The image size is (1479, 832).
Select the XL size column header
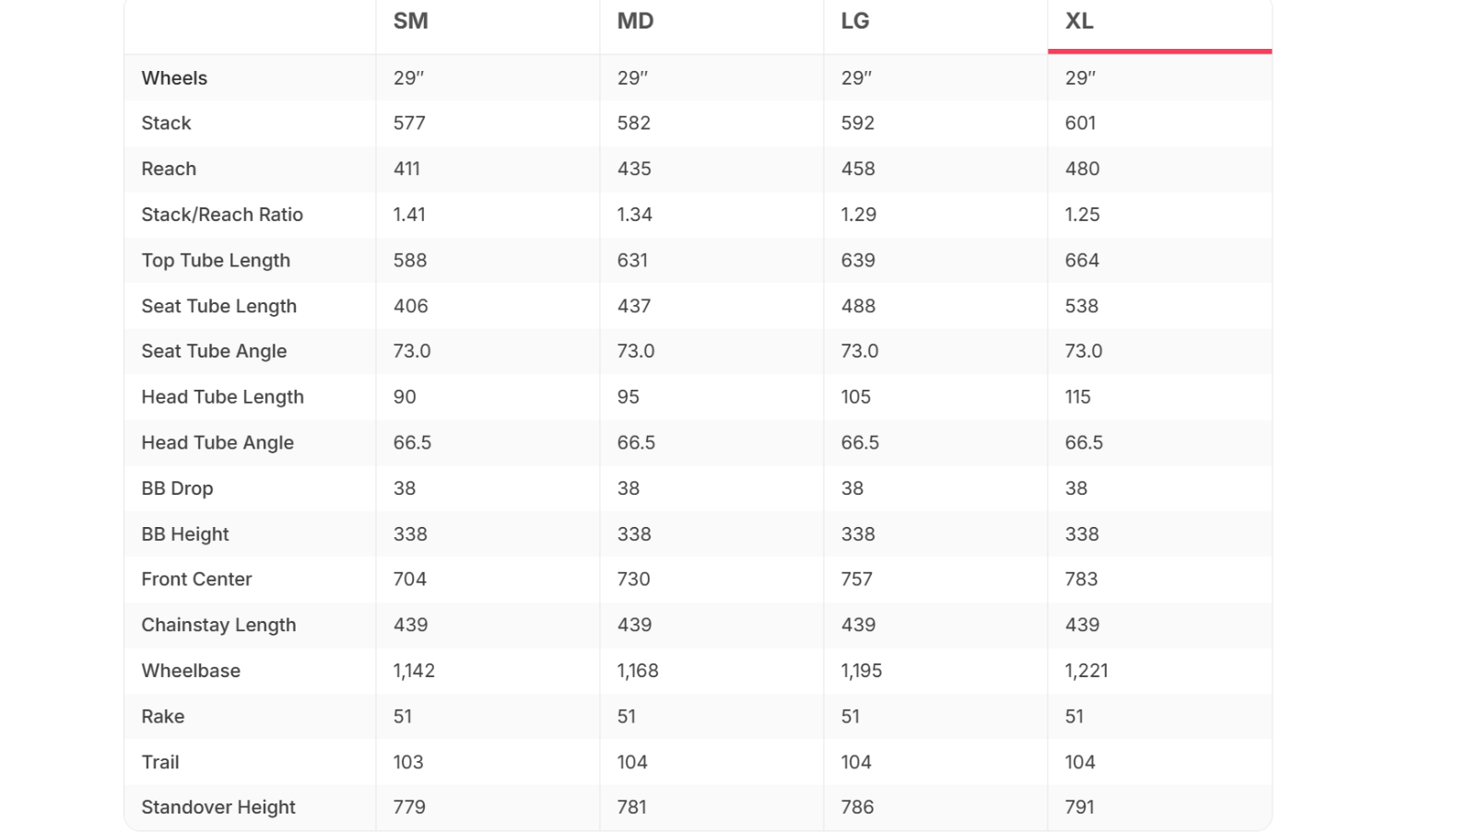click(x=1079, y=21)
